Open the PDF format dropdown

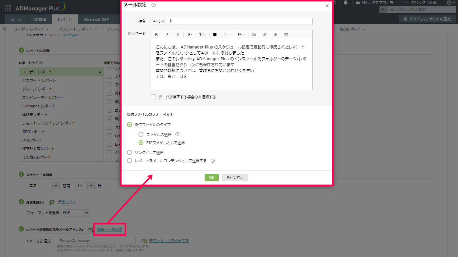(x=75, y=213)
